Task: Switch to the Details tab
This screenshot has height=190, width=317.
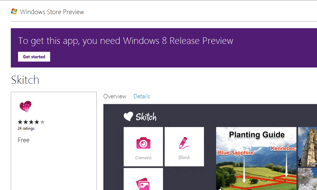Action: point(142,96)
